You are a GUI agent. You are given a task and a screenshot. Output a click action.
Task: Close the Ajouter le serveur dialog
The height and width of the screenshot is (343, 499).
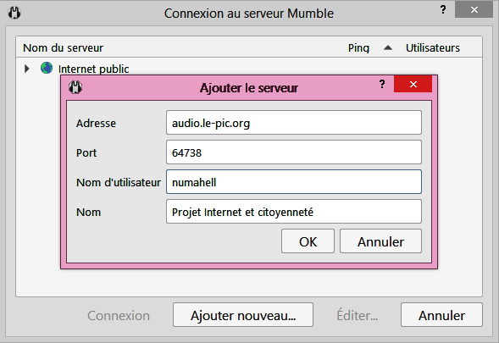pyautogui.click(x=413, y=84)
